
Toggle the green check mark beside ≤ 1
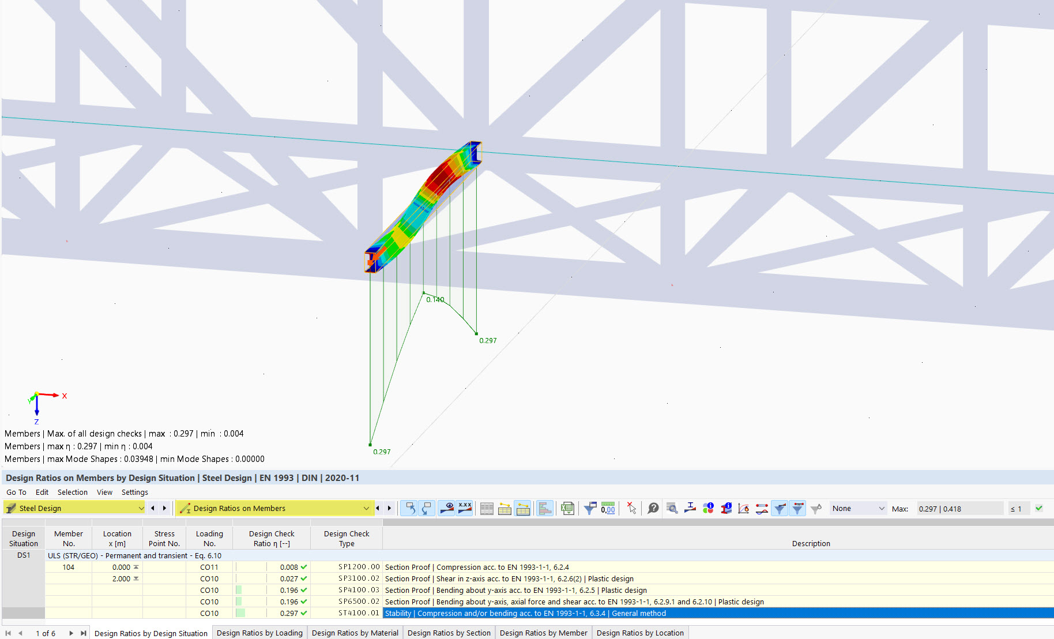[1038, 508]
